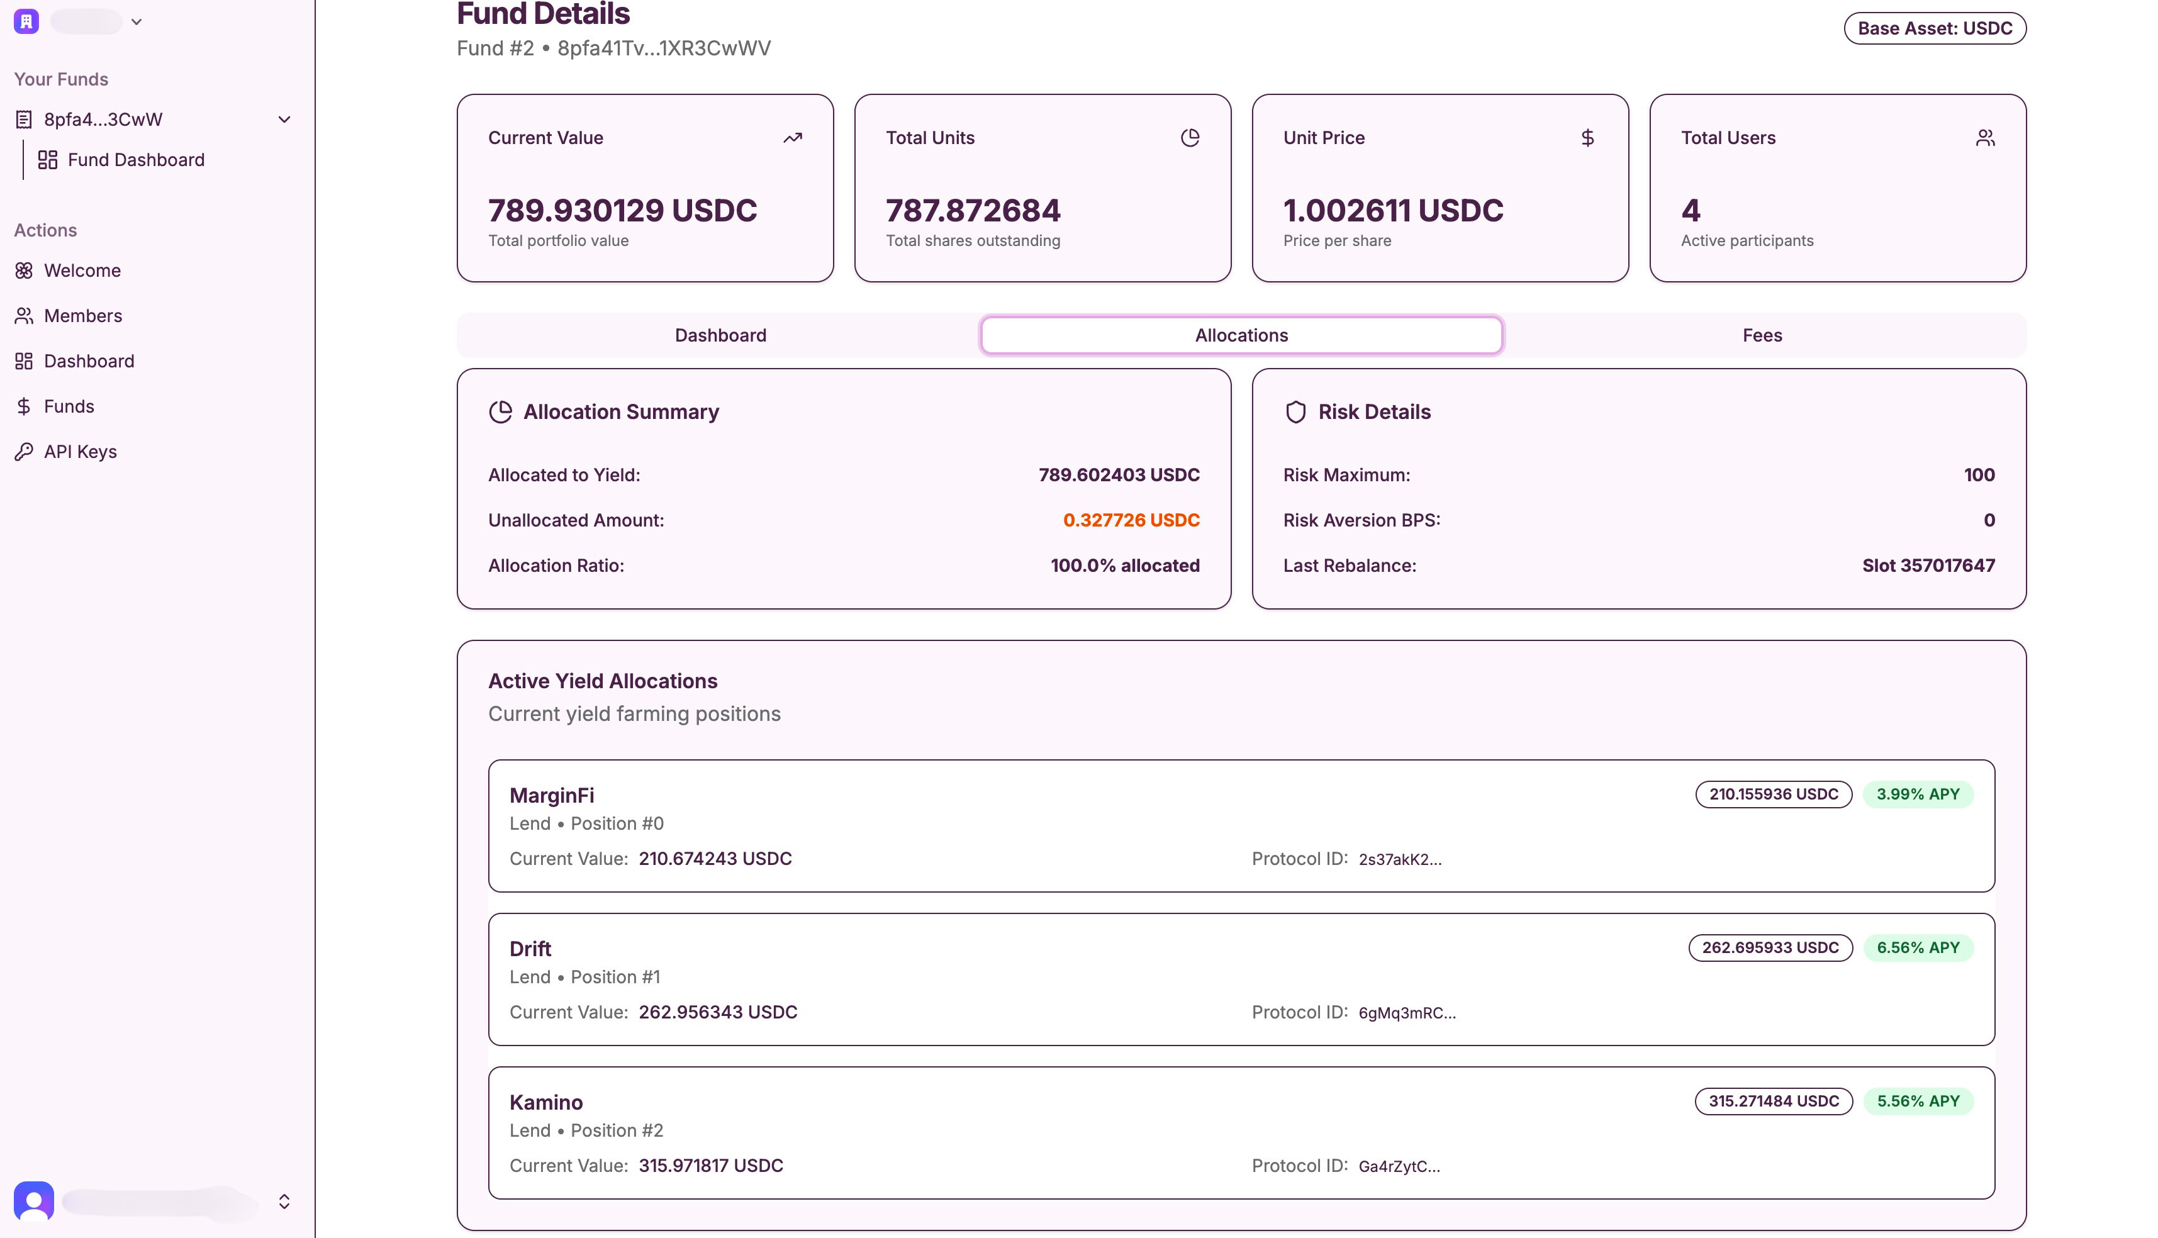The width and height of the screenshot is (2158, 1238).
Task: Click the user avatar at sidebar bottom
Action: tap(34, 1201)
